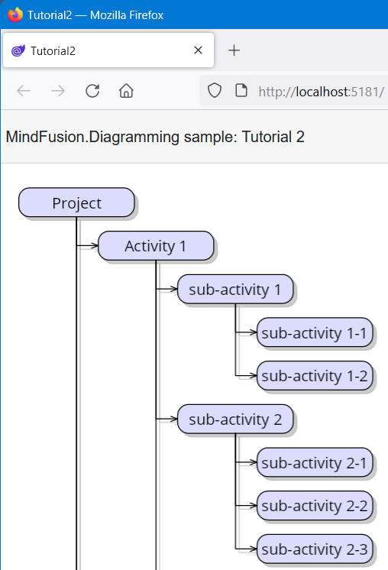Pick the sub-activity 1-2 node
The width and height of the screenshot is (388, 570).
pos(315,375)
